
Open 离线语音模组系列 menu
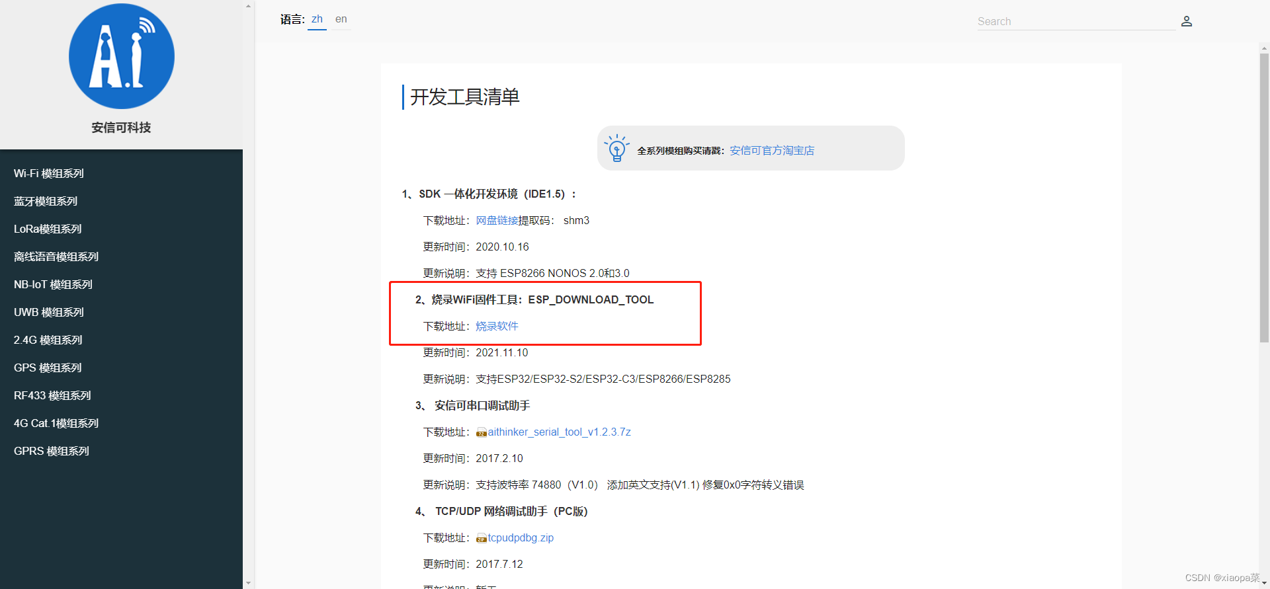pos(56,256)
